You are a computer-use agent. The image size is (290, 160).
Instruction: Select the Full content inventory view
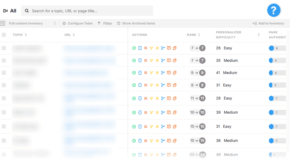coord(26,23)
